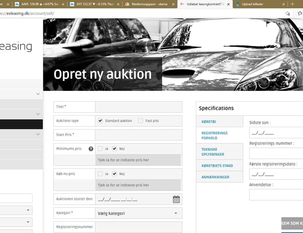Screen dimensions: 303x233
Task: Click the browser address bar URL
Action: click(x=27, y=14)
